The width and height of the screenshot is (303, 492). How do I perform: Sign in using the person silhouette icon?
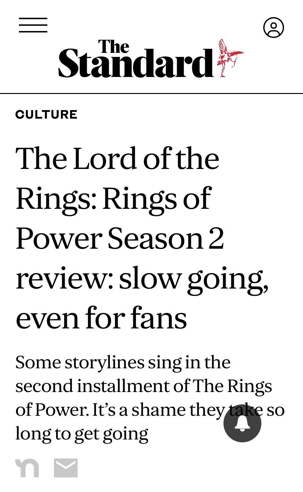273,28
